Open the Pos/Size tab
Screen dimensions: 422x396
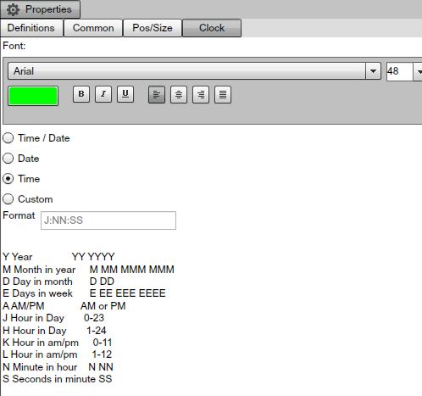point(153,28)
